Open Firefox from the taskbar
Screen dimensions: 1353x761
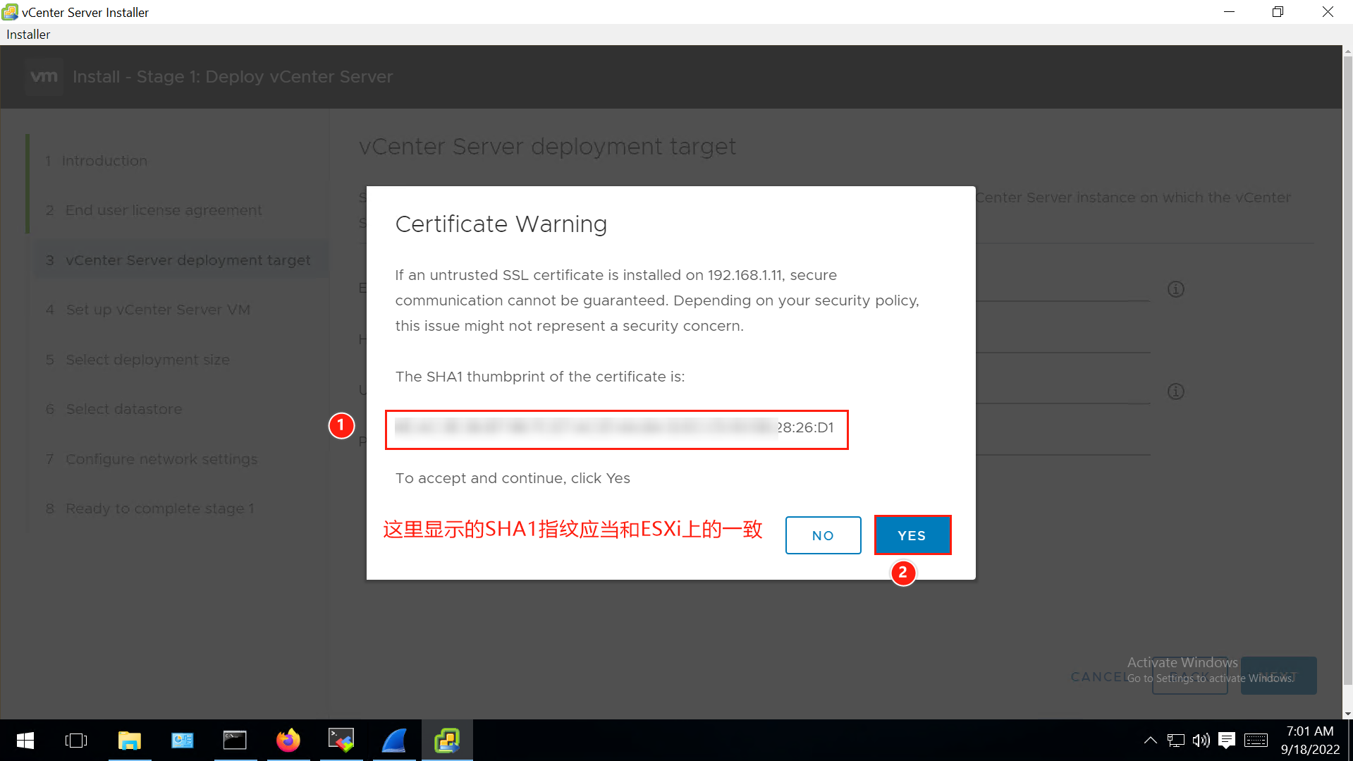(288, 741)
